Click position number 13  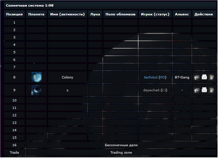pos(14,123)
